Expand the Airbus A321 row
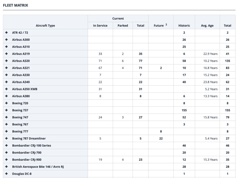 6,68
